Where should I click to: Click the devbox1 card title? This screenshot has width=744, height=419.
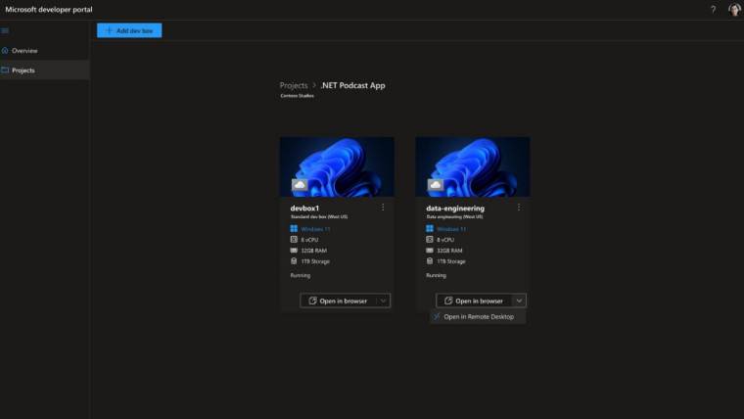[304, 208]
